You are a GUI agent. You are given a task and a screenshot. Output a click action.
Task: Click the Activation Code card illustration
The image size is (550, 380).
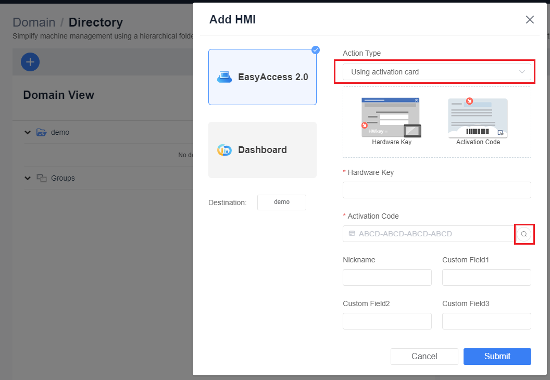pyautogui.click(x=478, y=118)
